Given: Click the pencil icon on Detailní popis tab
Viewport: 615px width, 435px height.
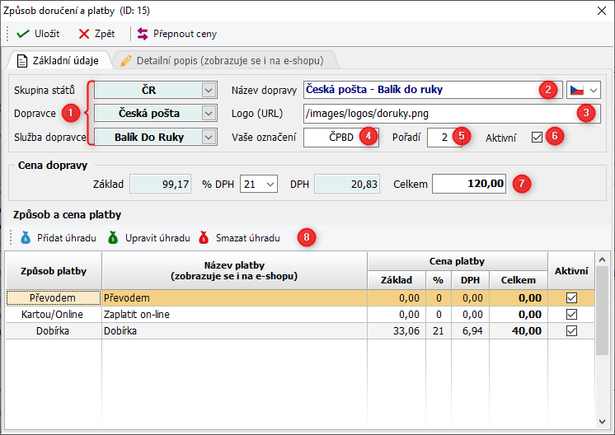Looking at the screenshot, I should point(126,61).
